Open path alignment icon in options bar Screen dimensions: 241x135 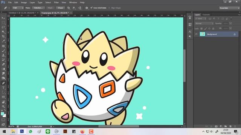(74, 8)
